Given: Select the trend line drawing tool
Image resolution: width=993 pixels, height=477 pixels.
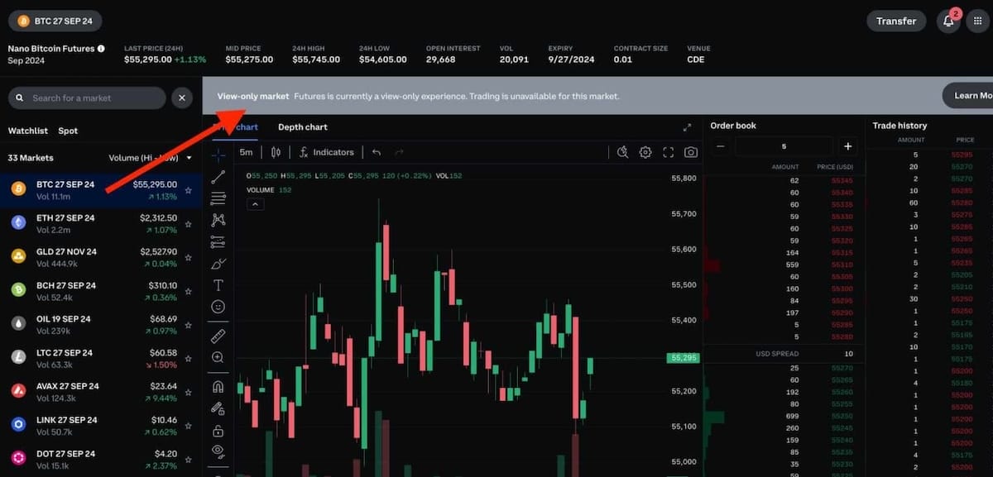Looking at the screenshot, I should pyautogui.click(x=218, y=176).
